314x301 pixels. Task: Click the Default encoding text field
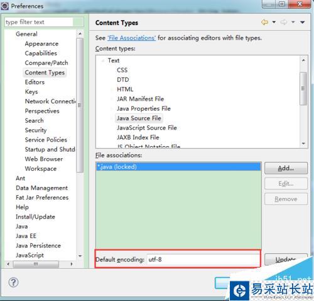click(203, 259)
